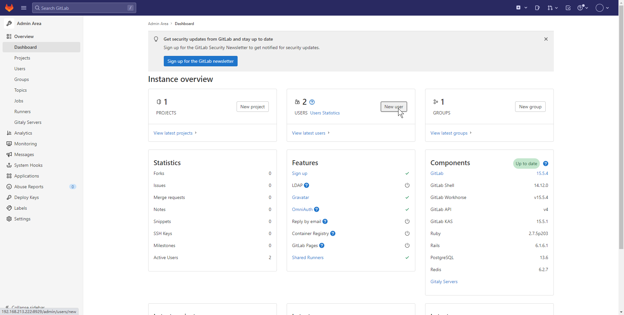Open the create new dropdown
Image resolution: width=624 pixels, height=315 pixels.
pos(521,8)
